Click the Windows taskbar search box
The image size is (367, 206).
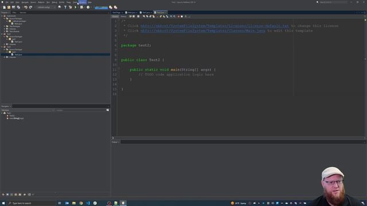32,203
